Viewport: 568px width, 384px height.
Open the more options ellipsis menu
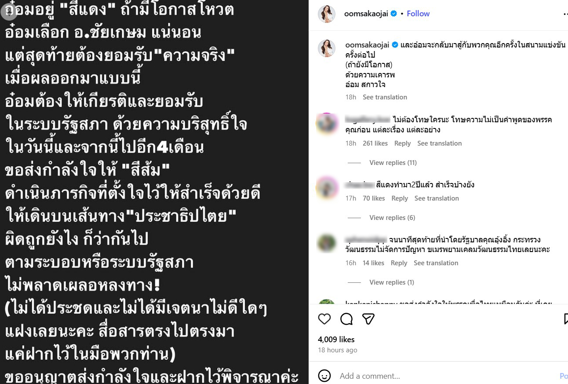pos(565,14)
